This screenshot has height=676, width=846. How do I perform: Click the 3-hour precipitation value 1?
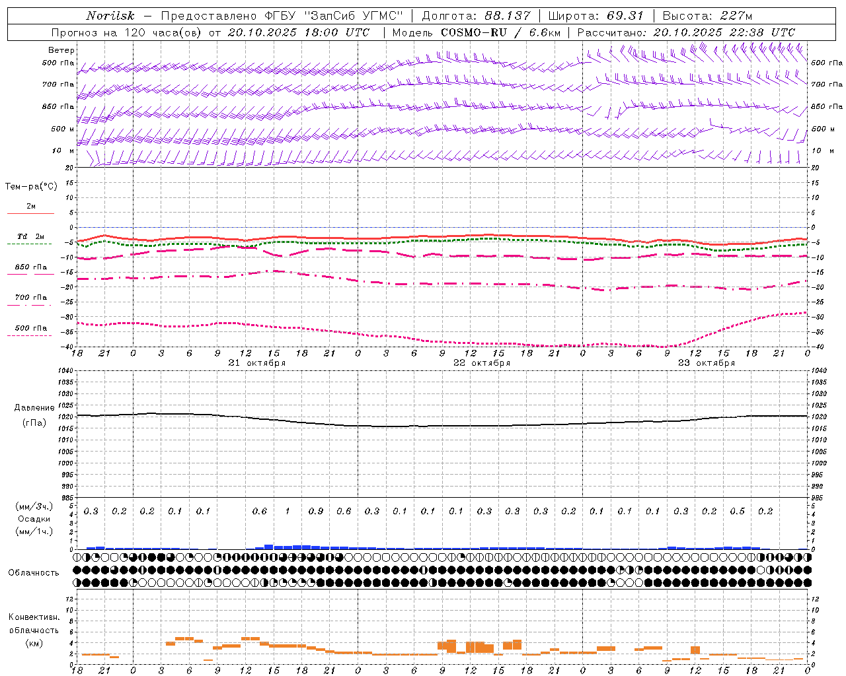pos(288,512)
